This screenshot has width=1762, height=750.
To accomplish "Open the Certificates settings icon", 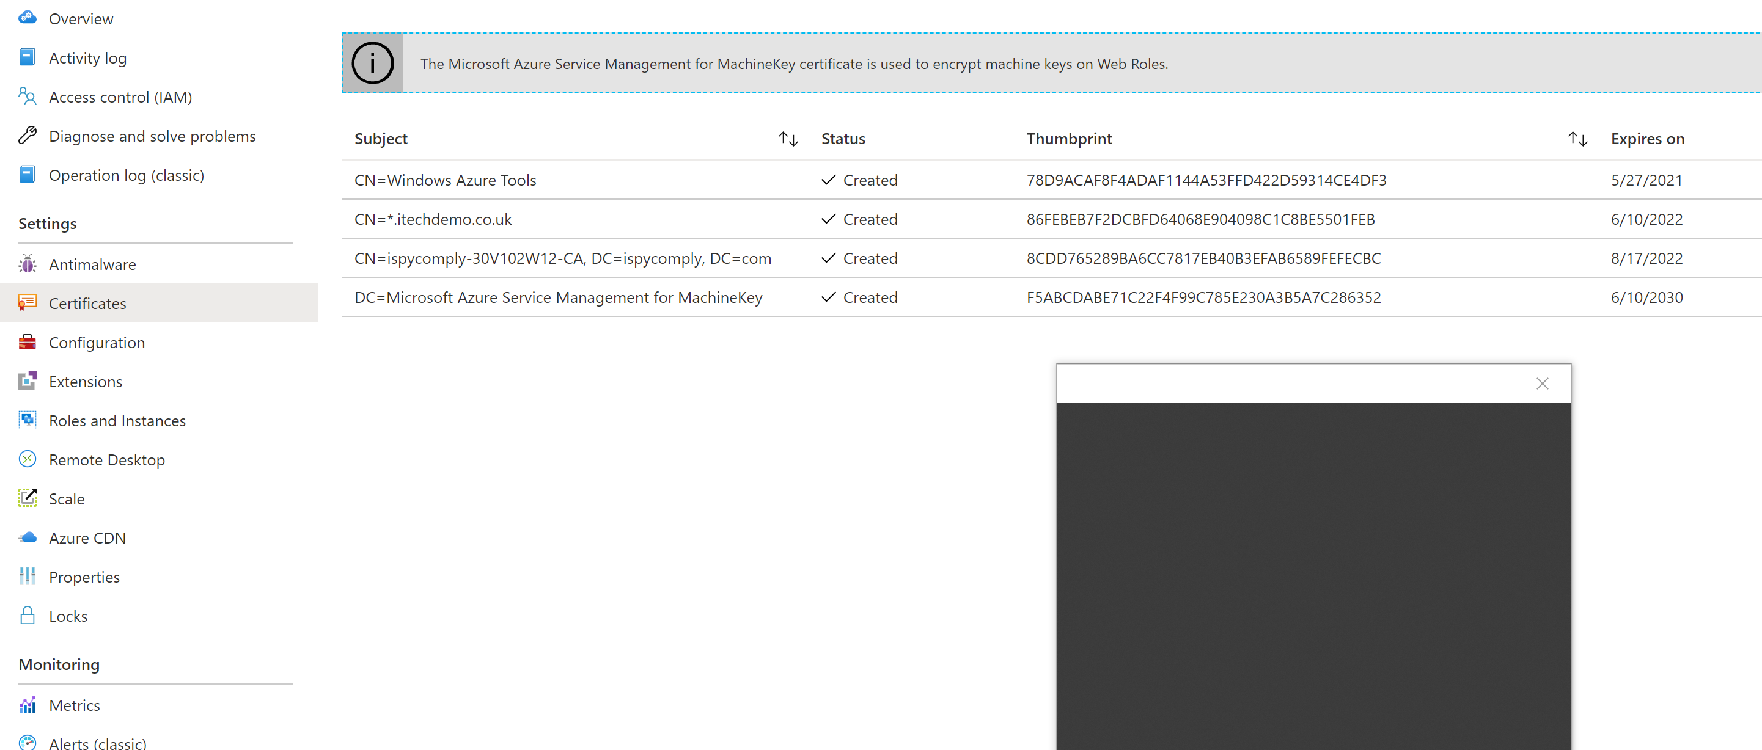I will (x=28, y=303).
